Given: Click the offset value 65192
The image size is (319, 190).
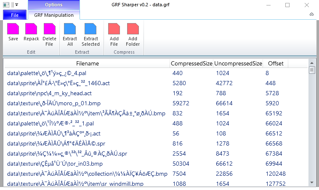Looking at the screenshot, I should point(274,113).
